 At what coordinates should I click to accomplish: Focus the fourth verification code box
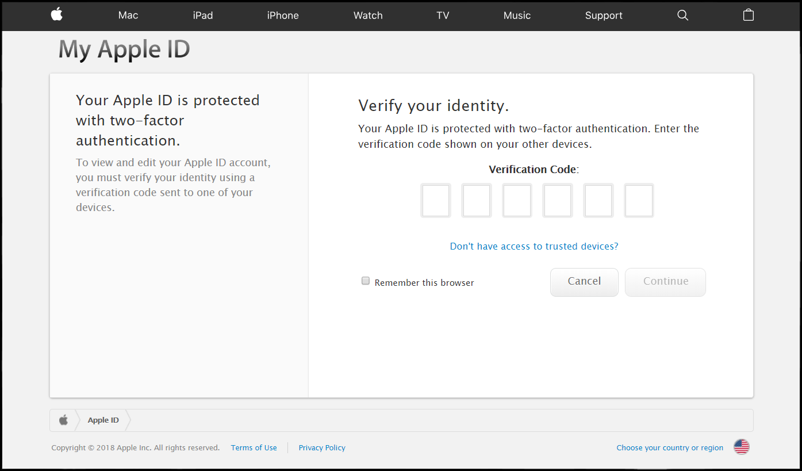pyautogui.click(x=558, y=201)
